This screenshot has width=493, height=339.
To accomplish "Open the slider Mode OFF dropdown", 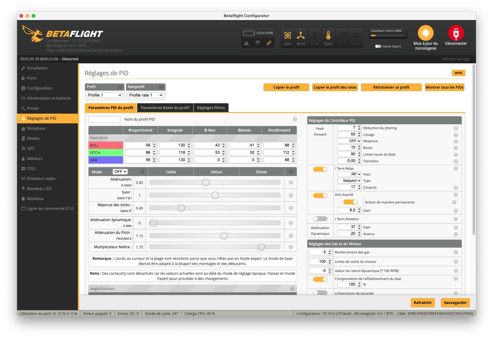I will 120,172.
